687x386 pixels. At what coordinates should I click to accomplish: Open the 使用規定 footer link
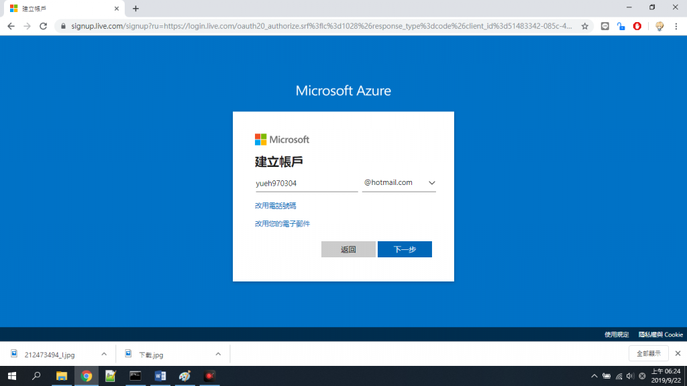click(x=617, y=335)
